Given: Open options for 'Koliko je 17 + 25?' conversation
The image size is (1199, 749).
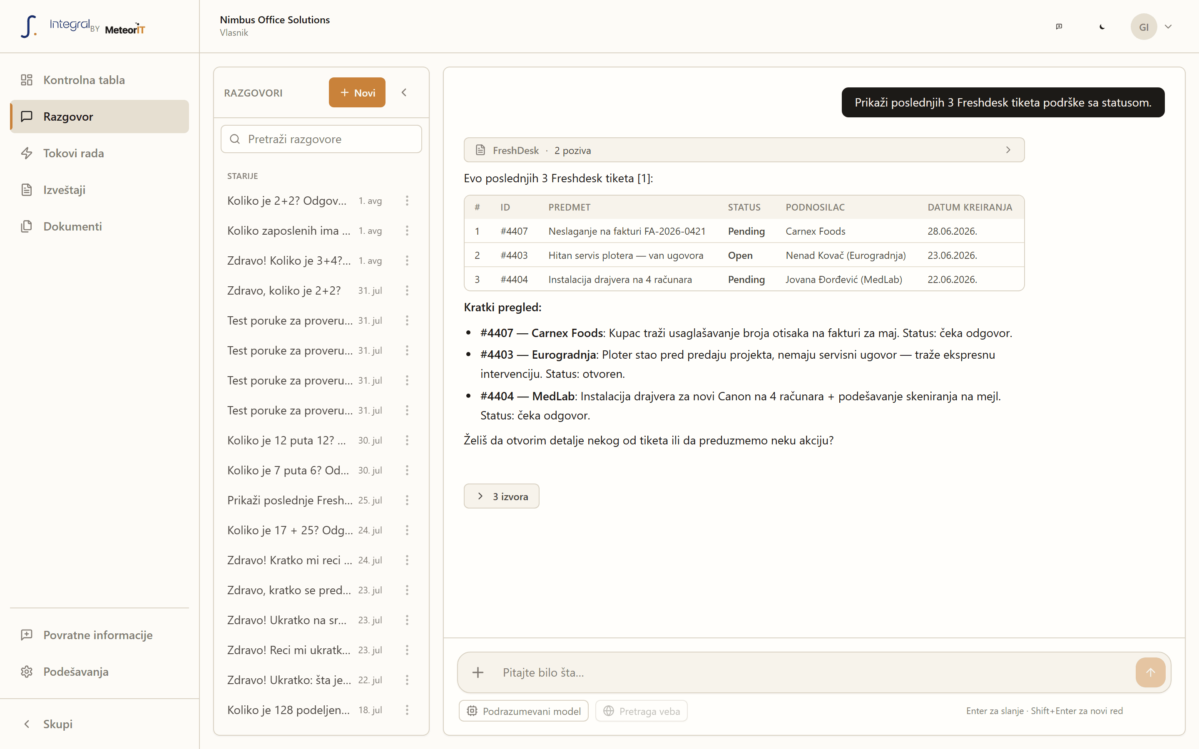Looking at the screenshot, I should pyautogui.click(x=407, y=531).
